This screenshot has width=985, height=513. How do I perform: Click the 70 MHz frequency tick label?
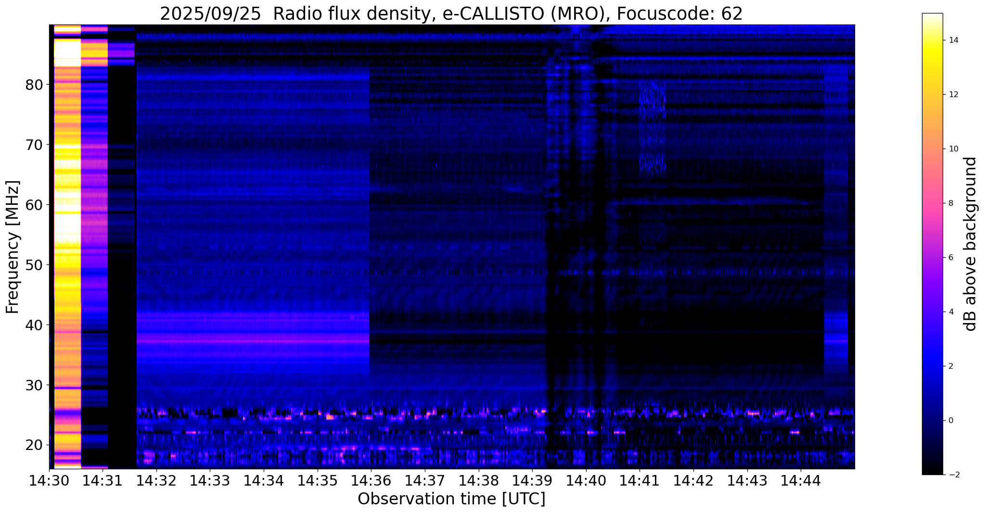(34, 145)
